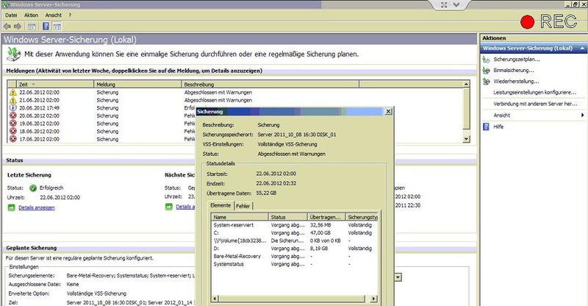Select System-reserviert row in Elemente list
The image size is (588, 306).
coord(295,225)
